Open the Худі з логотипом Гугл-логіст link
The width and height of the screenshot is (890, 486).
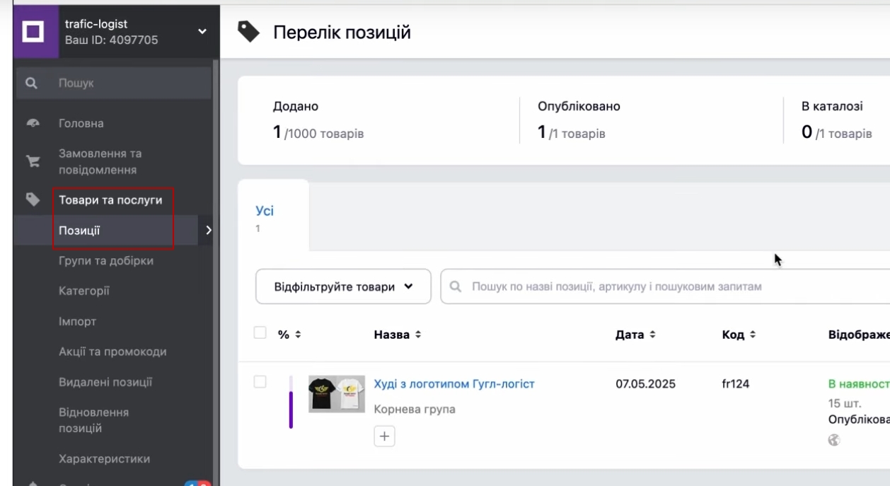click(x=454, y=384)
